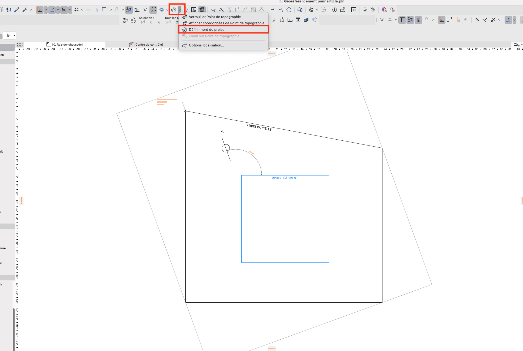Click the colorful graphic overrides icon
This screenshot has width=523, height=351.
point(384,10)
